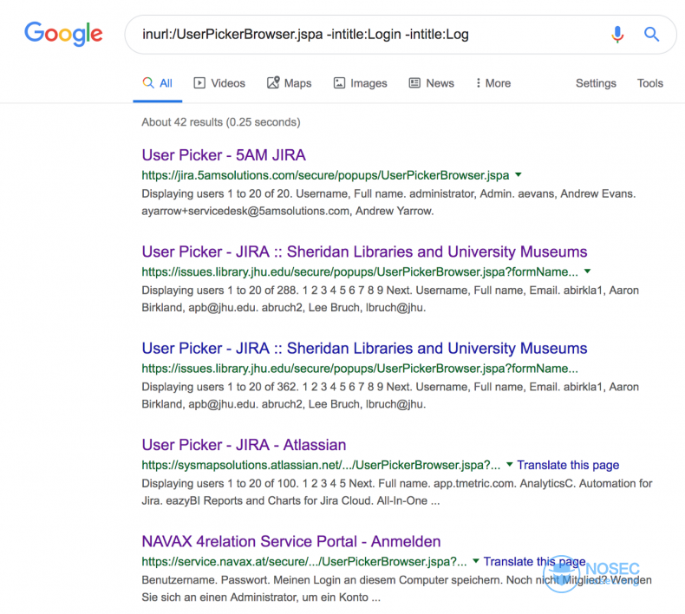Screen dimensions: 685x614
Task: Expand the arrow next to 5amsolutions URL
Action: (x=519, y=175)
